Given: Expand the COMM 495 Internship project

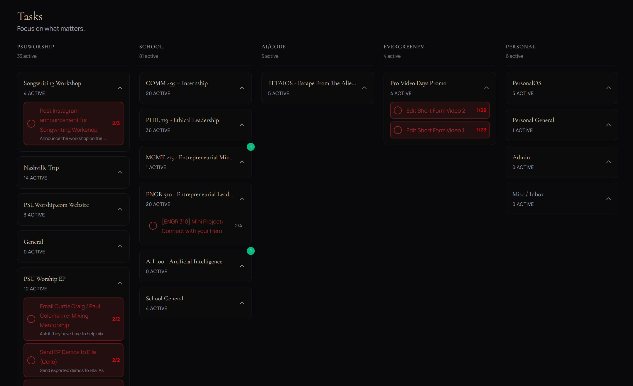Looking at the screenshot, I should pyautogui.click(x=242, y=88).
